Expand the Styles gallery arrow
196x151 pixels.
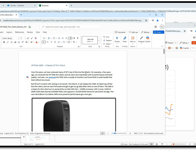(x=99, y=40)
